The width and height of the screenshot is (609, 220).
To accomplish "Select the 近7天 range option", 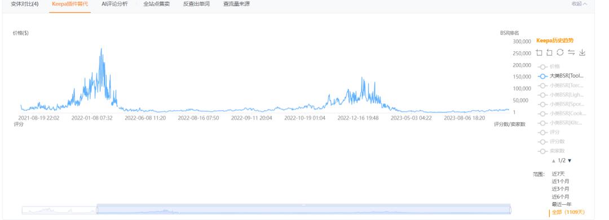I will tap(558, 174).
